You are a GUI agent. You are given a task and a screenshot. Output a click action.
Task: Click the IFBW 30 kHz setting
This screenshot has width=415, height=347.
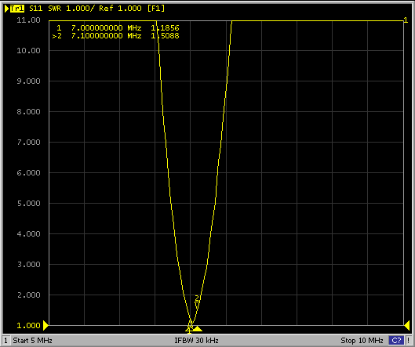[x=196, y=340]
